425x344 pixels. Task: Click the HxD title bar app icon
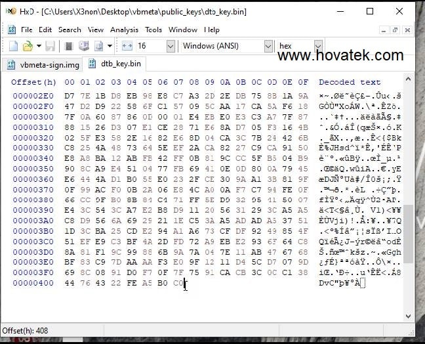pyautogui.click(x=11, y=11)
